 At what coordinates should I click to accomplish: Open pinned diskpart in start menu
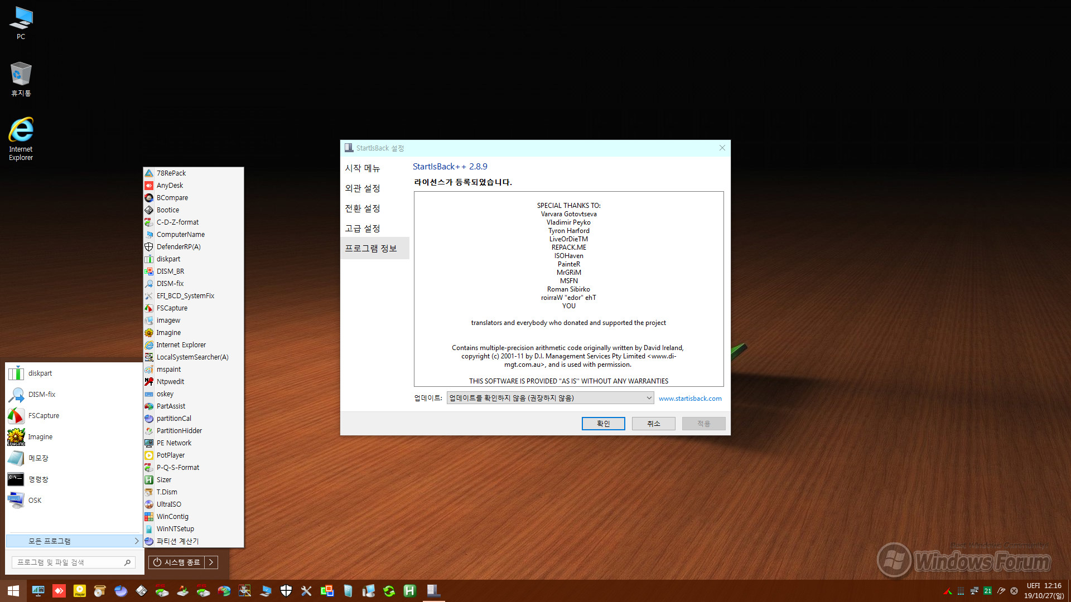(73, 373)
